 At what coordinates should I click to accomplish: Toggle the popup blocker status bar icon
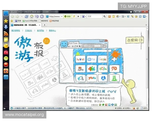click(134, 108)
